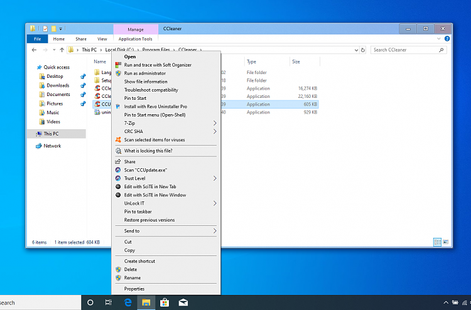This screenshot has width=471, height=310.
Task: Click the Properties quick access toolbar icon
Action: pos(45,29)
